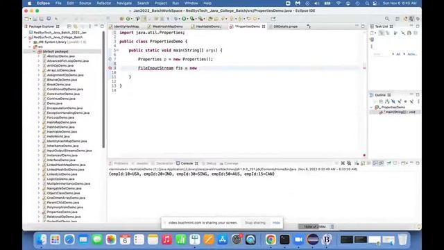This screenshot has width=444, height=250.
Task: Switch to the DBDetails.properties editor tab
Action: click(x=285, y=26)
